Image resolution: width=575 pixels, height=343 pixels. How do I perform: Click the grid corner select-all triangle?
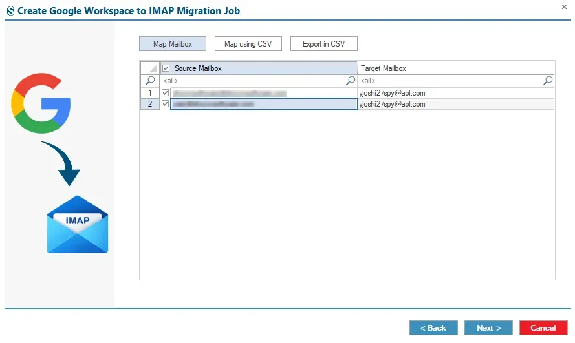point(150,68)
